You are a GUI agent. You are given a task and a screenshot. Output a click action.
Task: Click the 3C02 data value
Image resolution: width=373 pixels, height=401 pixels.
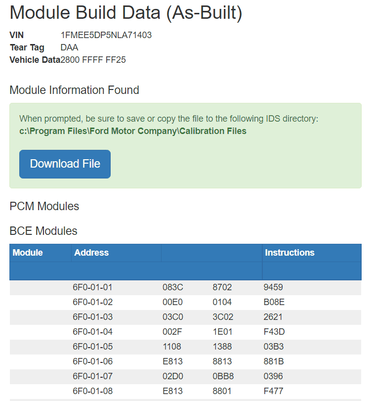(x=223, y=317)
